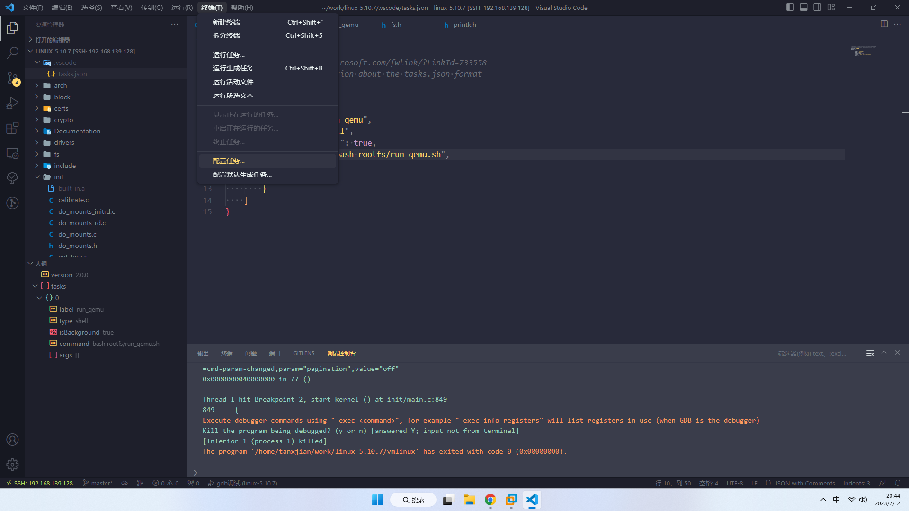Switch to the Output panel tab

(x=203, y=353)
